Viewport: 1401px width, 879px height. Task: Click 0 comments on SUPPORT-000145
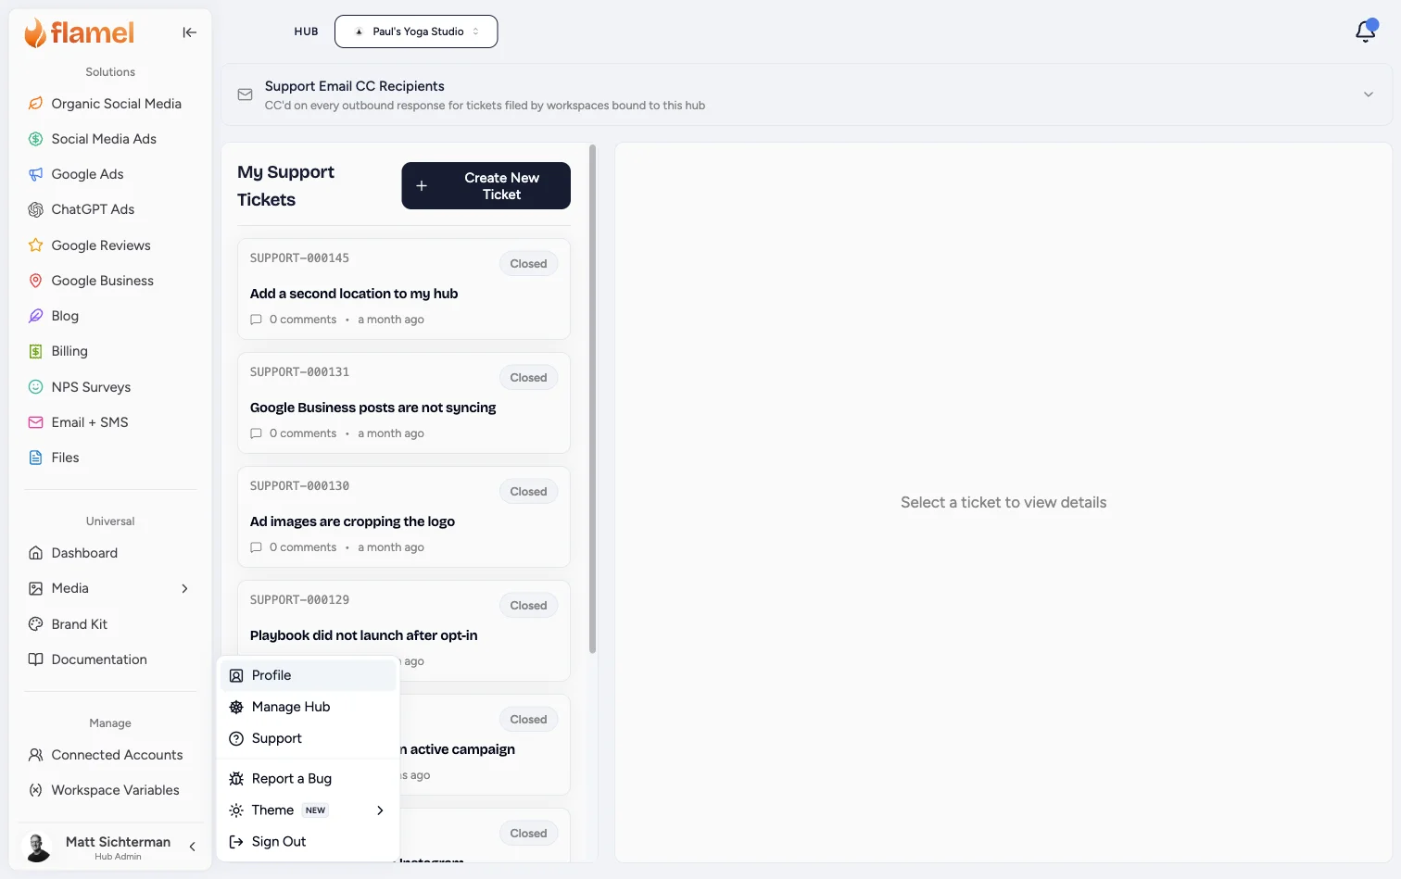294,320
